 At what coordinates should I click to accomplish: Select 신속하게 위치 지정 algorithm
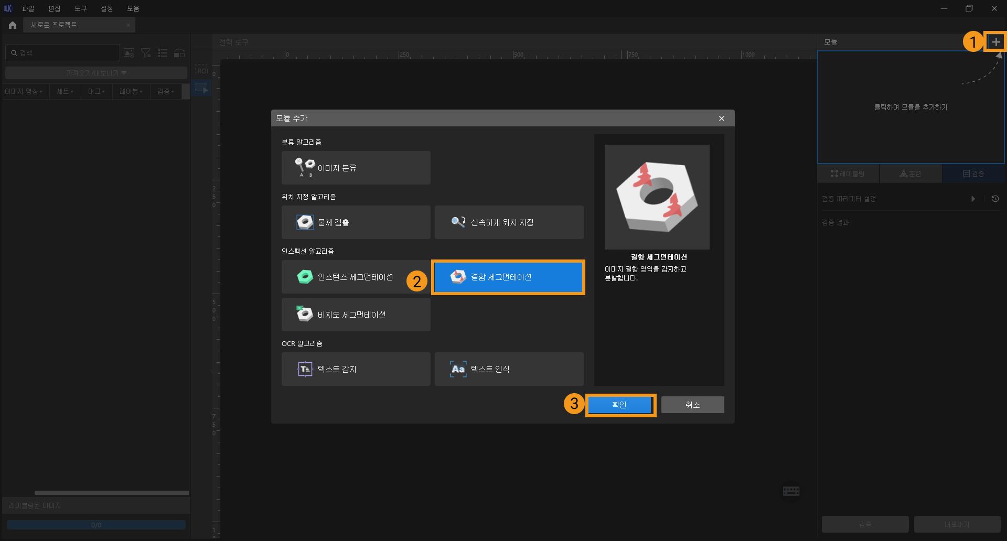pyautogui.click(x=509, y=222)
